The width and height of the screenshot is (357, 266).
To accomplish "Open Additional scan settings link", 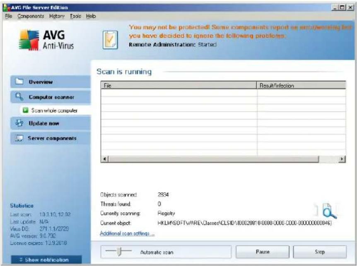I will pos(127,233).
